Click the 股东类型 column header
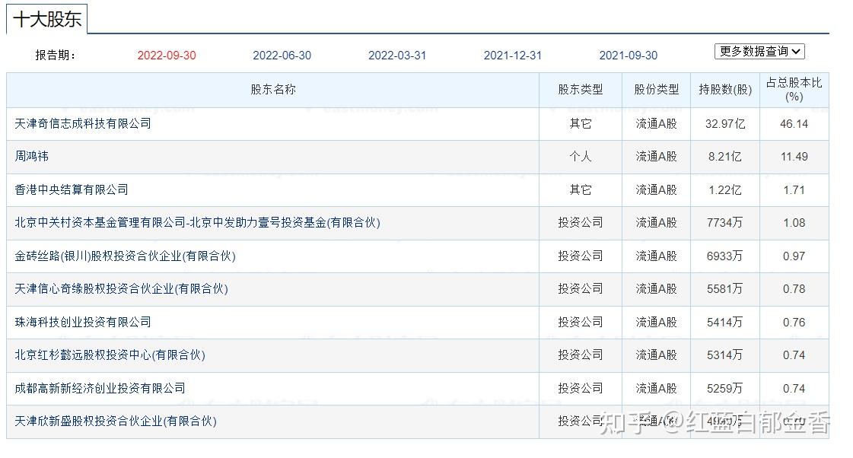 point(581,90)
